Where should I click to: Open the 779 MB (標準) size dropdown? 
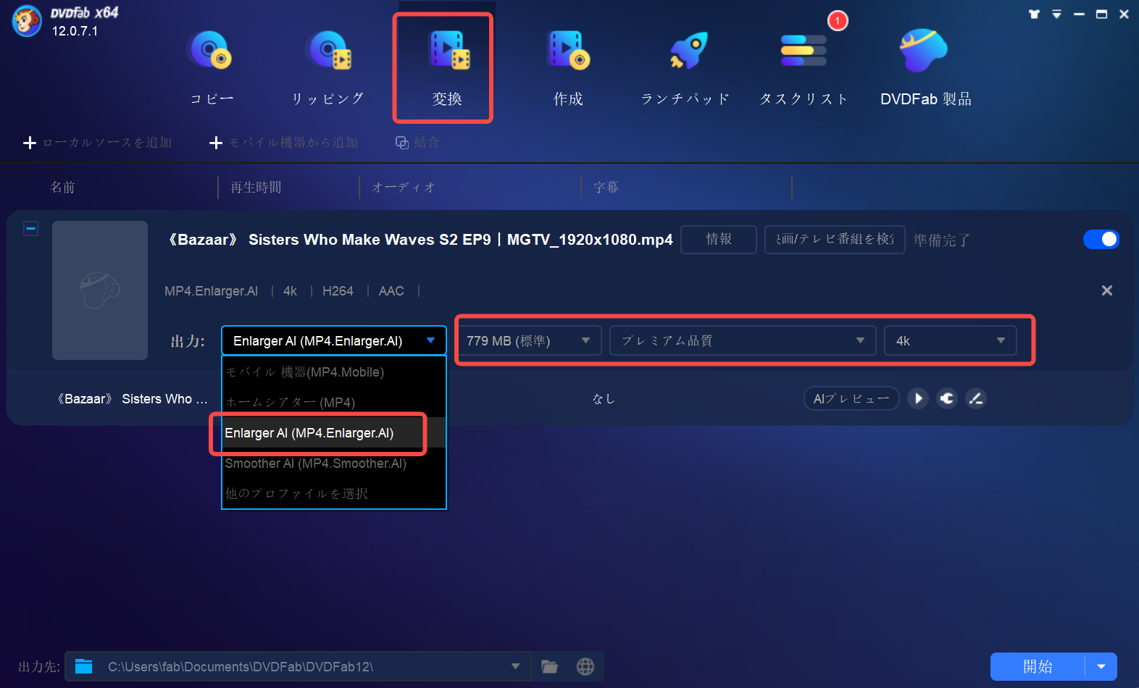[x=529, y=340]
